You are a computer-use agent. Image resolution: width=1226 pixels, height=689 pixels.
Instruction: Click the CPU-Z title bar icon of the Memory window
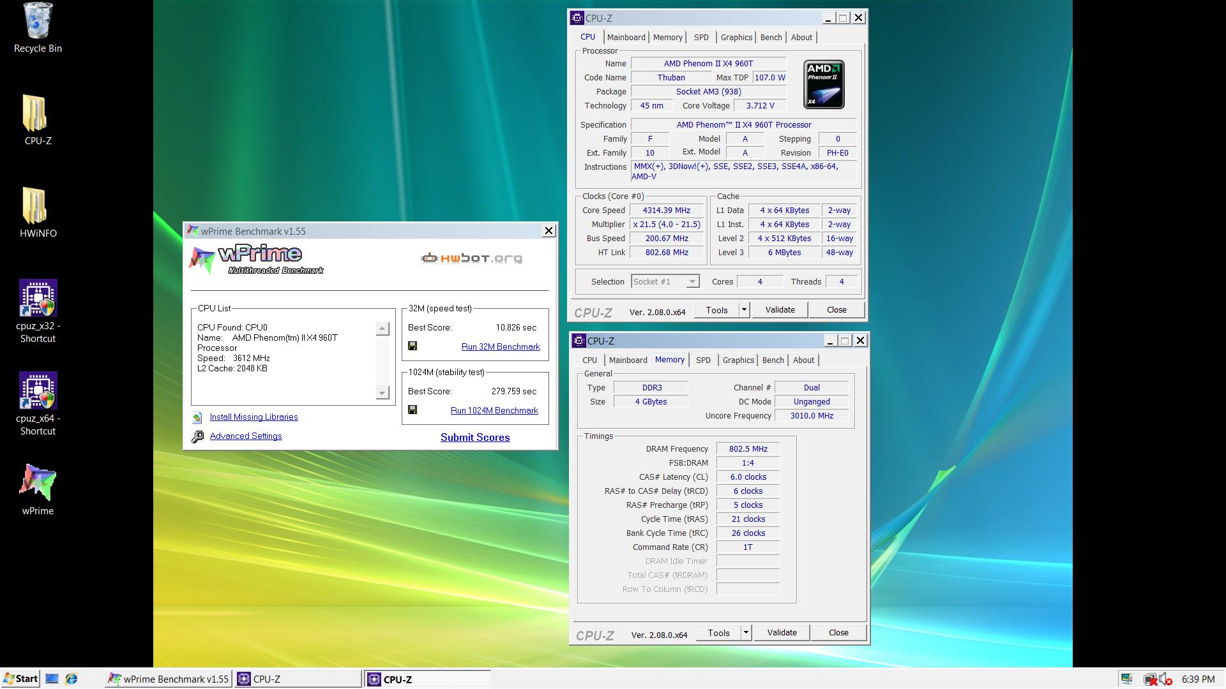(579, 341)
